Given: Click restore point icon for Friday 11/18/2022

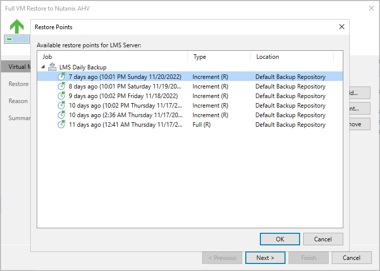Looking at the screenshot, I should tap(61, 96).
